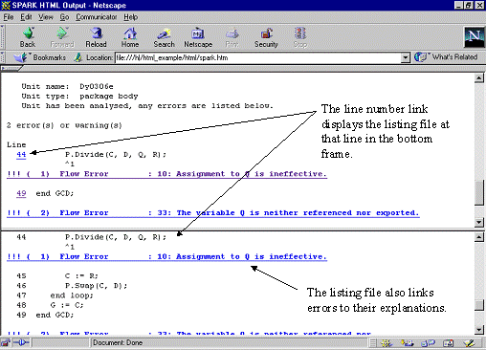Open the Edit menu
This screenshot has height=350, width=486.
pyautogui.click(x=26, y=17)
